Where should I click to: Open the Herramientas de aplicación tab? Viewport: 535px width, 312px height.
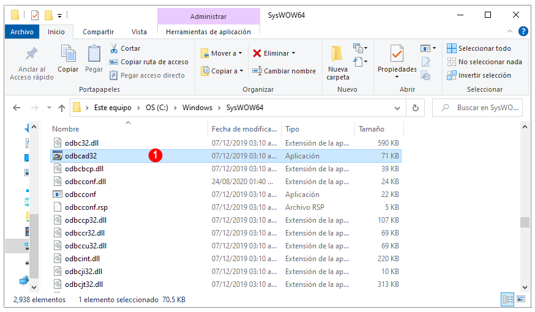209,32
